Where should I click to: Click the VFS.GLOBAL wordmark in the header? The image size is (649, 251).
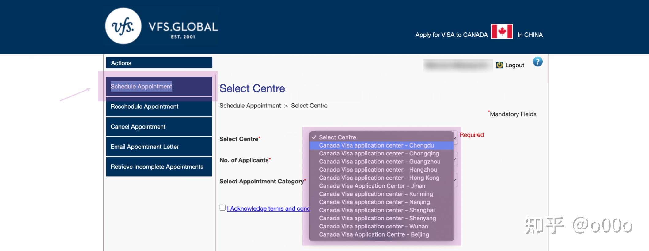(x=183, y=30)
